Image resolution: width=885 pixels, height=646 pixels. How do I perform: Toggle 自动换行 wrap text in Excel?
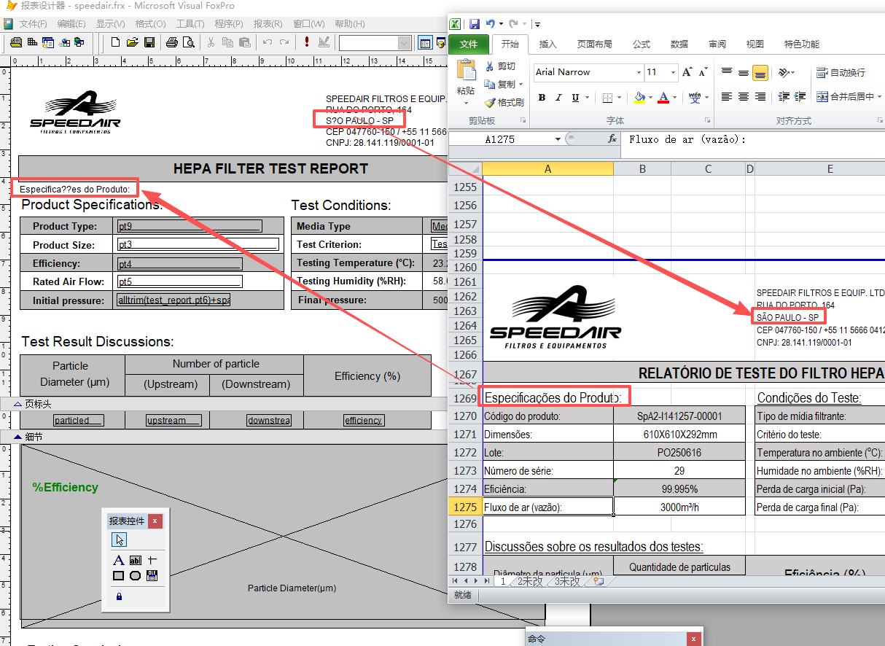(841, 72)
